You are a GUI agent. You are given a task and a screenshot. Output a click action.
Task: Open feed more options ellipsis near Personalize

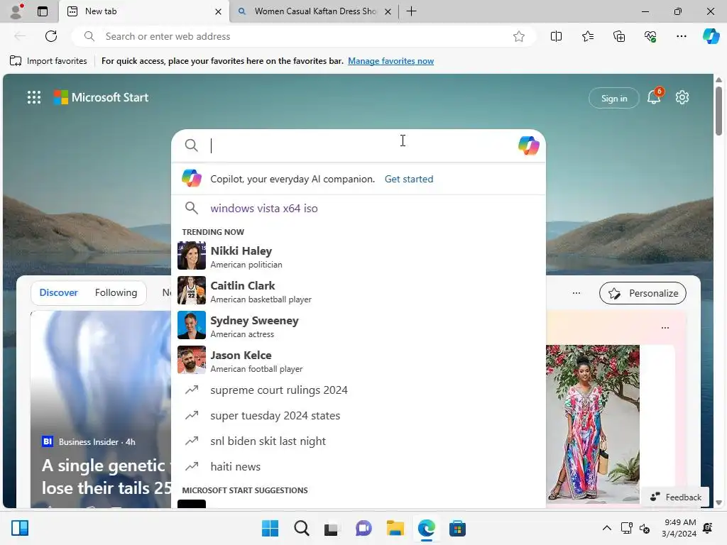[576, 293]
